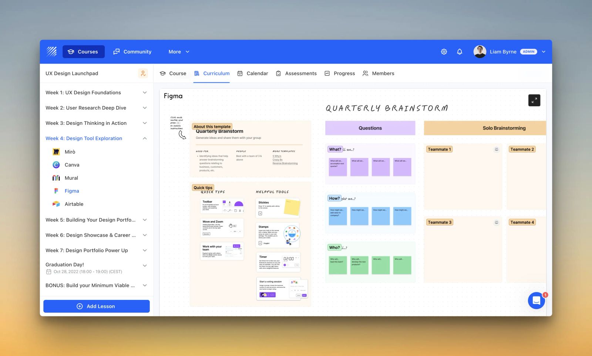Click the Progress chart icon

pyautogui.click(x=327, y=73)
